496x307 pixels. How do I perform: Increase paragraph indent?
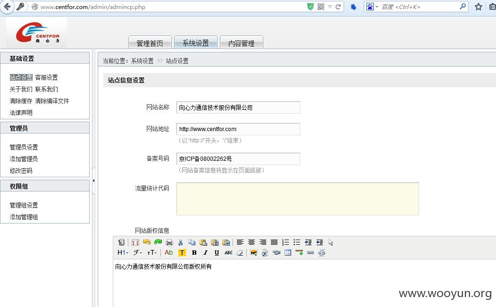(x=308, y=242)
